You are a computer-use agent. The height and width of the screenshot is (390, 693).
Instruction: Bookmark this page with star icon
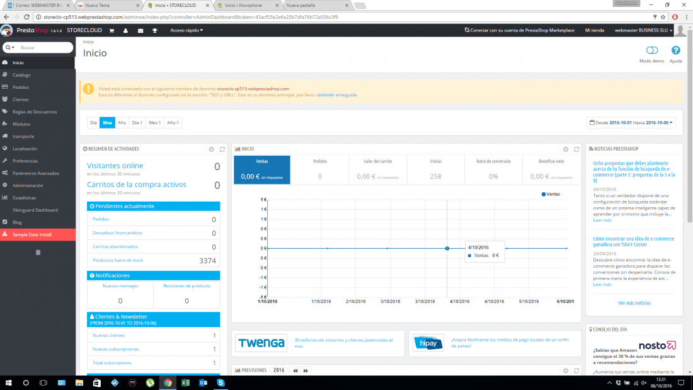663,17
